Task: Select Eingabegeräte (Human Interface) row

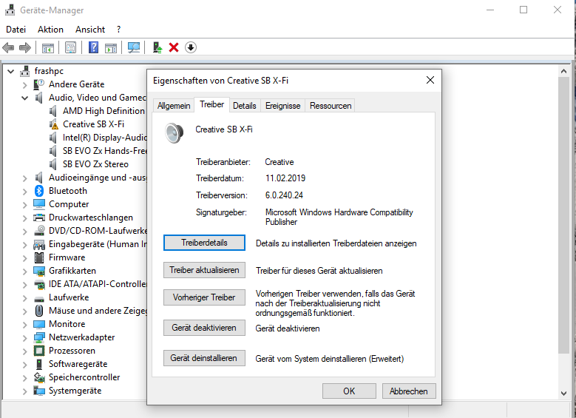Action: [98, 244]
